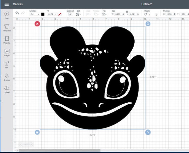Click the Position X input field
Image resolution: width=189 pixels, height=153 pixels.
coord(169,14)
